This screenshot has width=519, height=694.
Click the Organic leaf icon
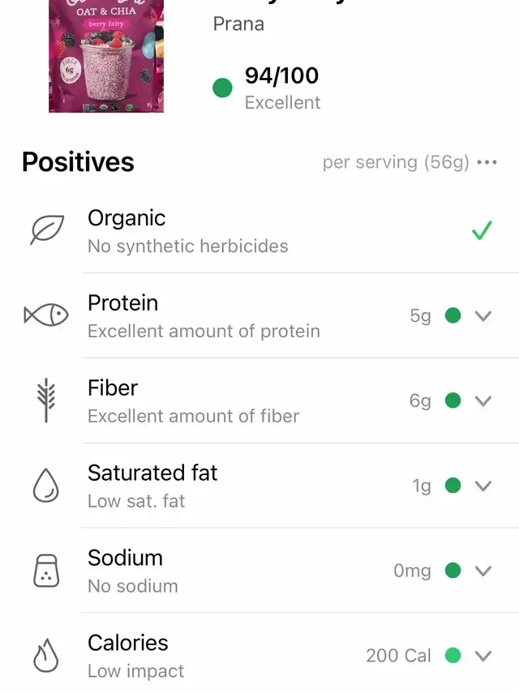[47, 229]
